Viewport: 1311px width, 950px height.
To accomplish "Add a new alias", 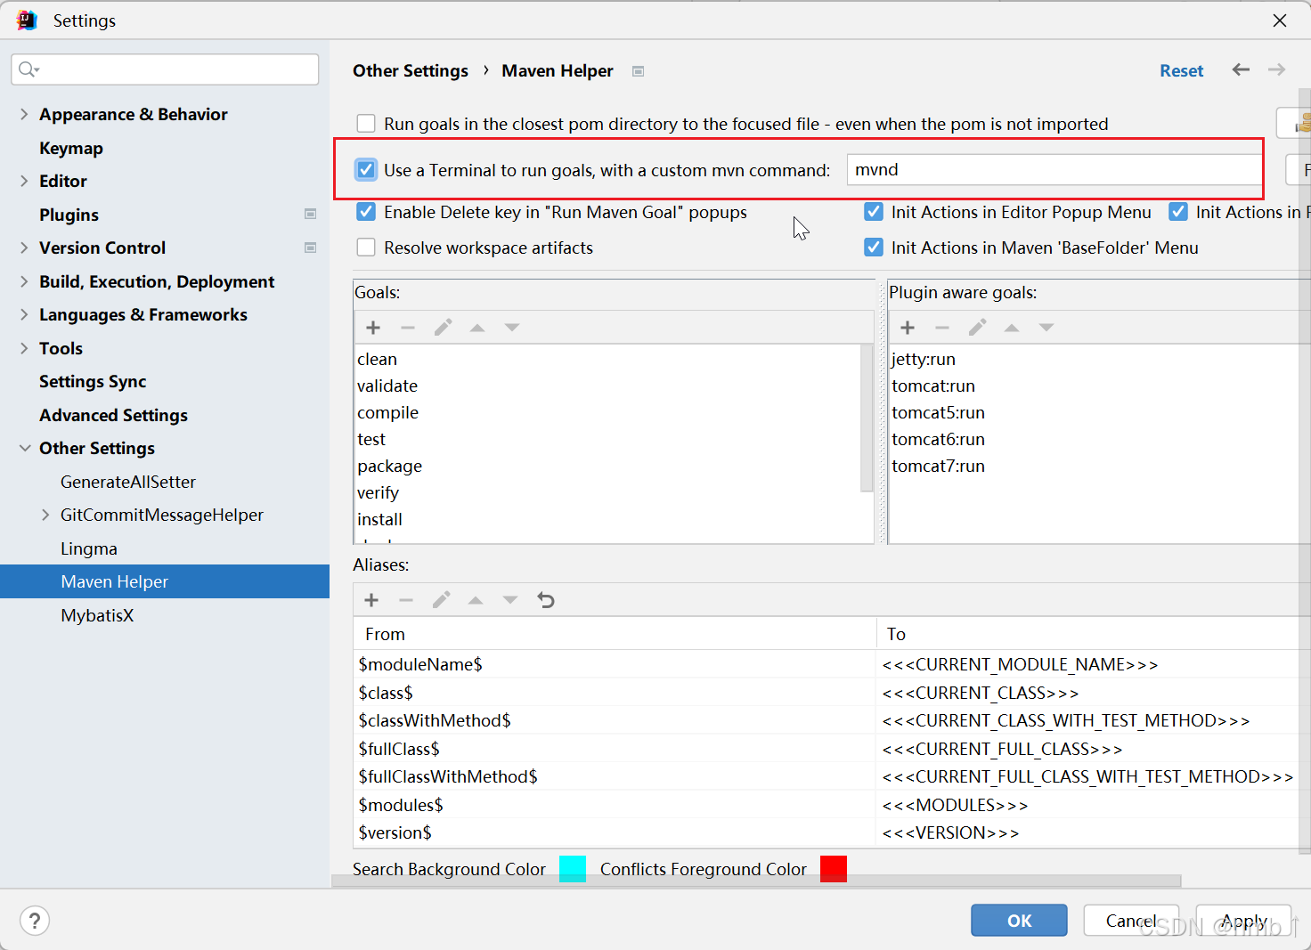I will pyautogui.click(x=371, y=600).
